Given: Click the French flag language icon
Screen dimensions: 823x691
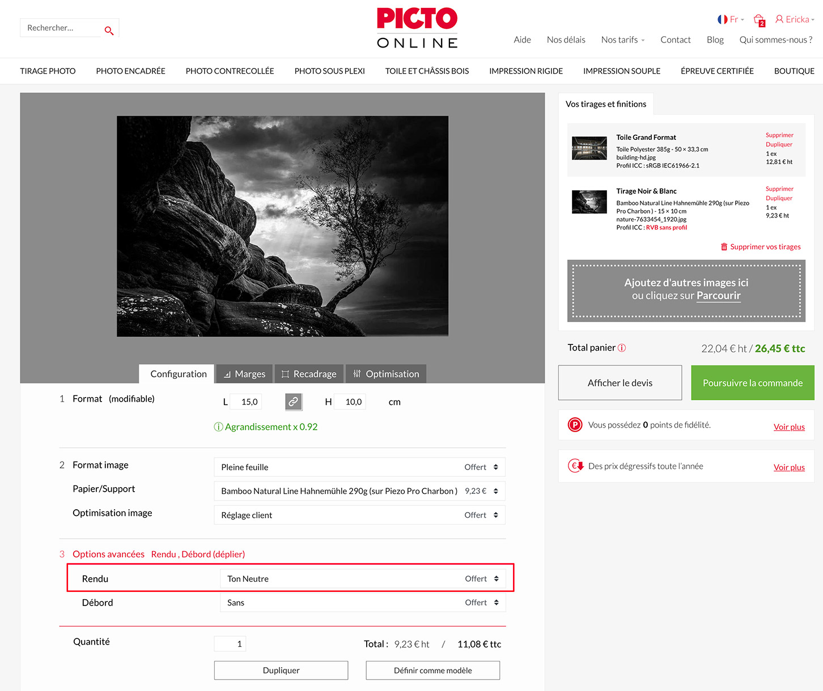Looking at the screenshot, I should click(x=722, y=19).
